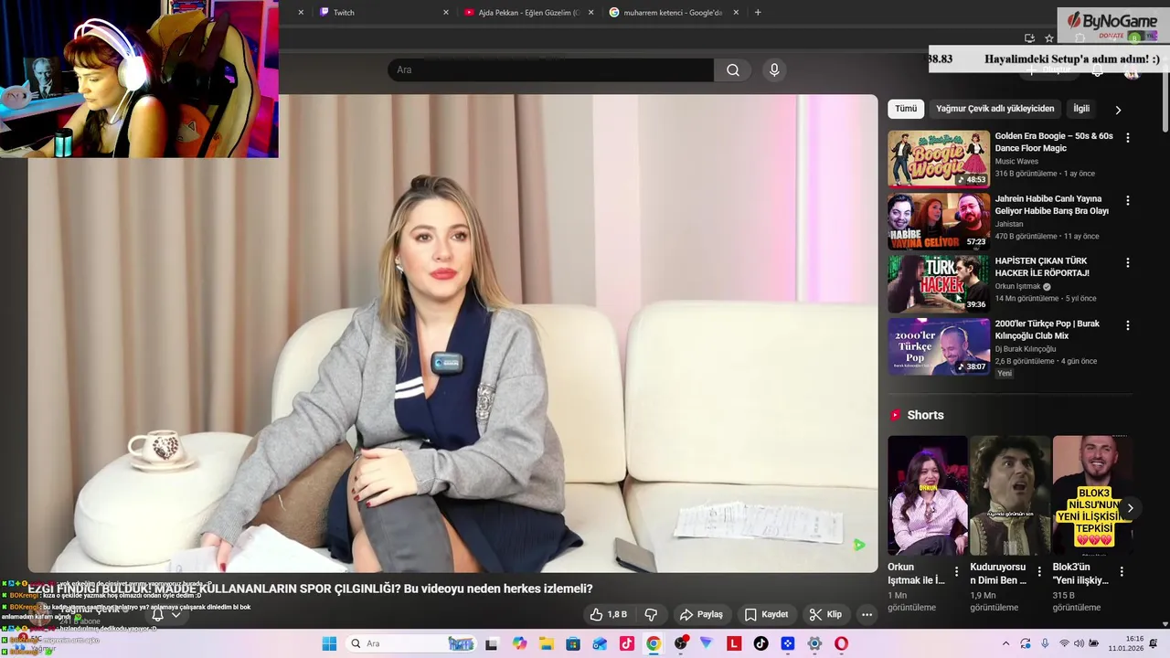Save the video with Kaydet button
The height and width of the screenshot is (658, 1170).
[x=766, y=614]
